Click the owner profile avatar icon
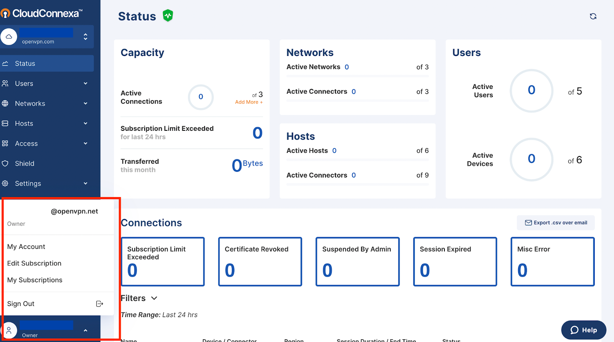Image resolution: width=614 pixels, height=342 pixels. pyautogui.click(x=9, y=330)
